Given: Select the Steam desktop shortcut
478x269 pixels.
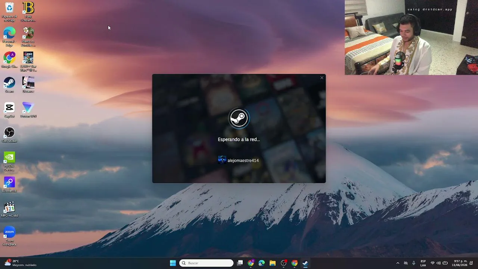Looking at the screenshot, I should click(9, 85).
